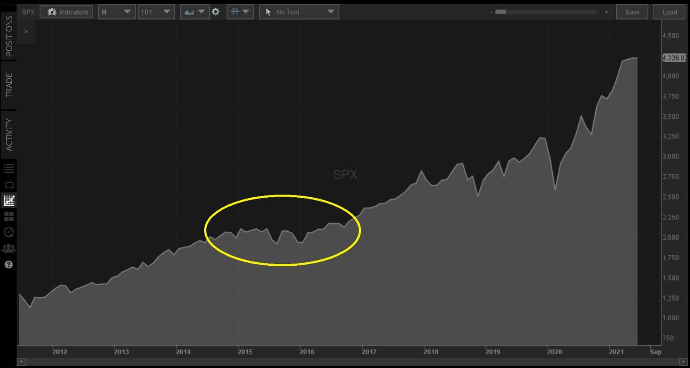Open the area chart style dropdown
The image size is (690, 368).
tap(194, 12)
